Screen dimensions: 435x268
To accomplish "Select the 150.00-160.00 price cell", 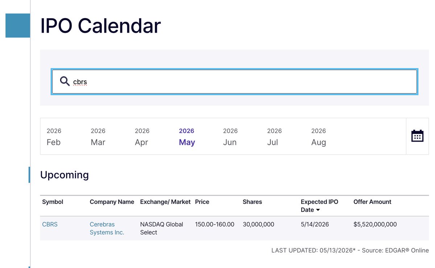I will (215, 224).
